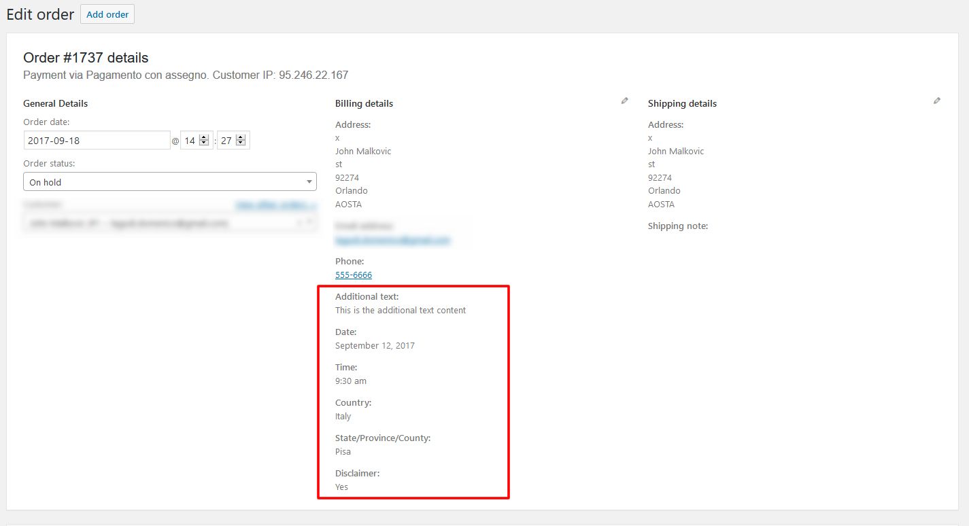Decrease the order minute with down arrow
Screen dimensions: 969x526
coord(241,143)
